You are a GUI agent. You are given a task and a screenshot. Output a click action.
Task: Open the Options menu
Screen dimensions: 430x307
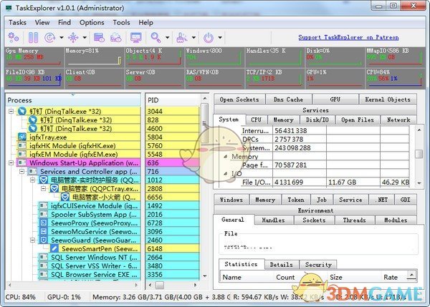[x=92, y=22]
